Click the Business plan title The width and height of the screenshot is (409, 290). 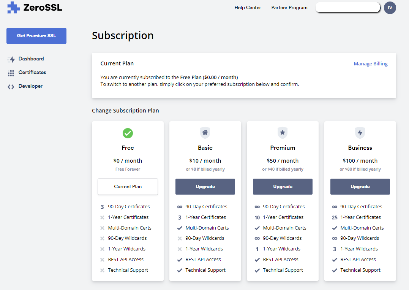click(x=360, y=148)
